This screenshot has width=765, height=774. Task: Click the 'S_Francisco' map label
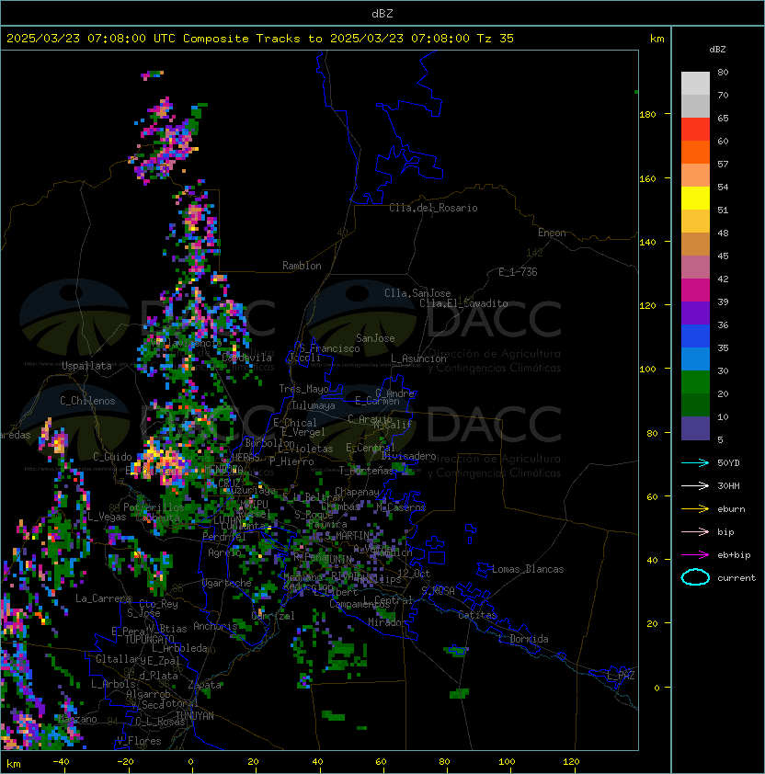pos(329,348)
